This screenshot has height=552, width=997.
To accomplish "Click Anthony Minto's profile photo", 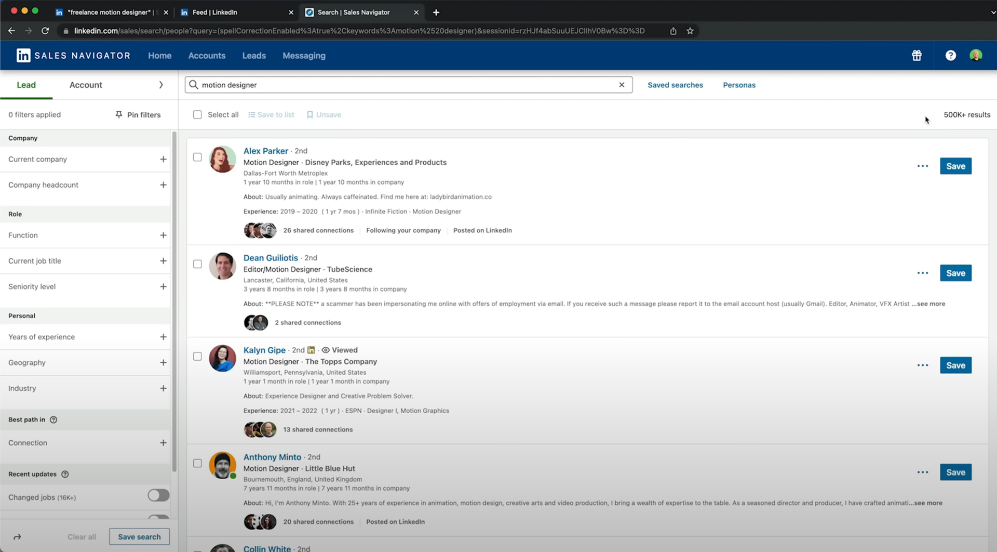I will [222, 465].
